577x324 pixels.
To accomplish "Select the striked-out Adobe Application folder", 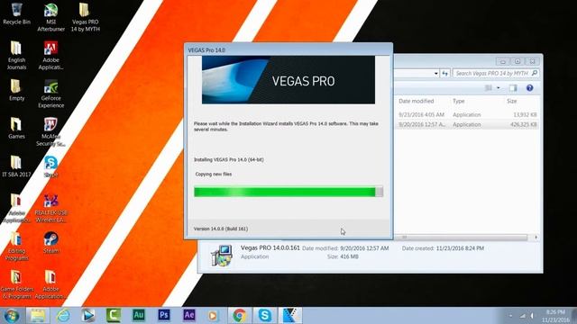I will pyautogui.click(x=16, y=208).
